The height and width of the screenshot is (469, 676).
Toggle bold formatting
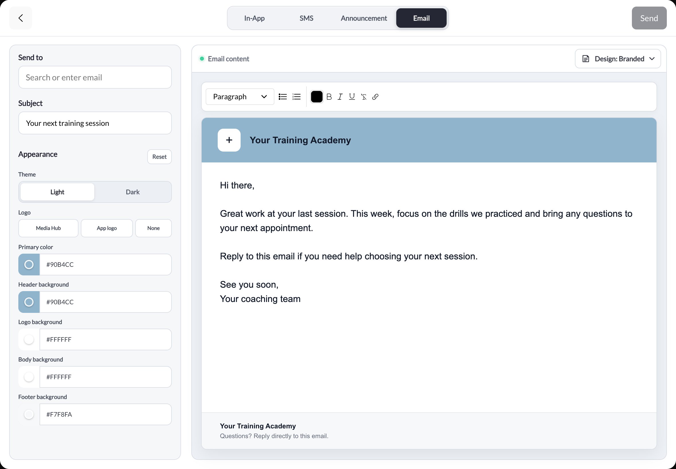point(329,97)
